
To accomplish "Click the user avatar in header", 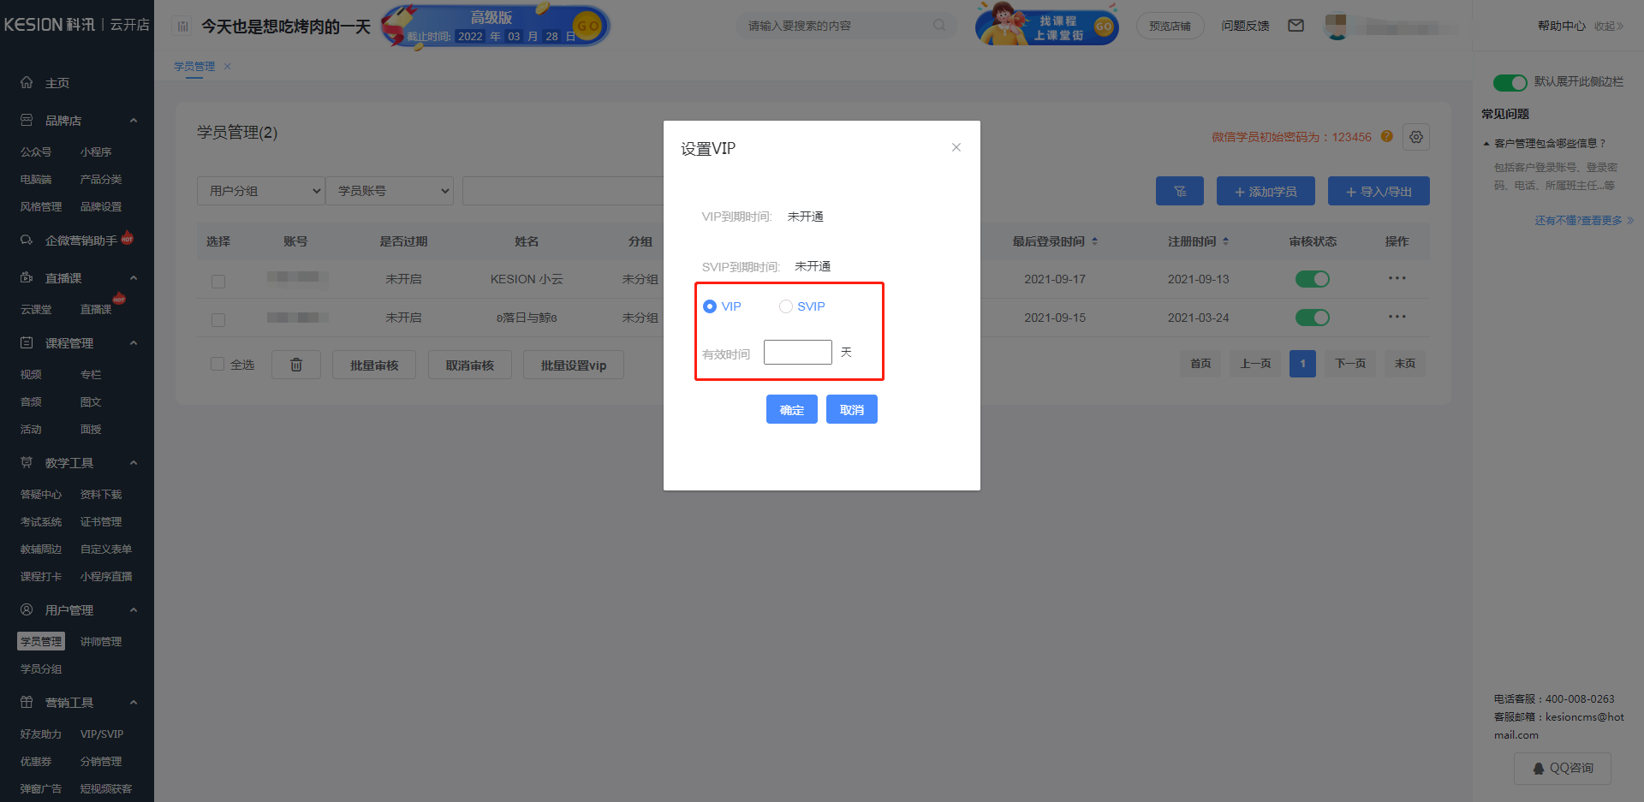I will [x=1336, y=26].
